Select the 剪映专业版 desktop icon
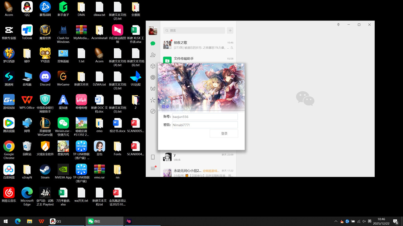The image size is (403, 226). (9, 32)
